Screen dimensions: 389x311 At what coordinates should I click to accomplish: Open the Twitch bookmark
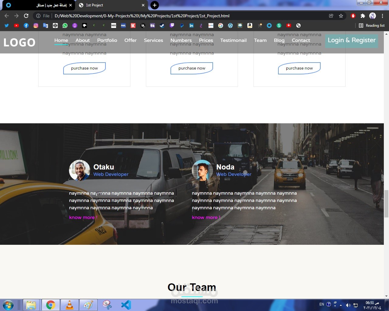point(172,26)
